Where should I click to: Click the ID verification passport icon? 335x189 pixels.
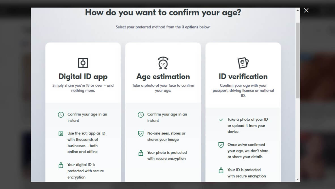pyautogui.click(x=243, y=62)
